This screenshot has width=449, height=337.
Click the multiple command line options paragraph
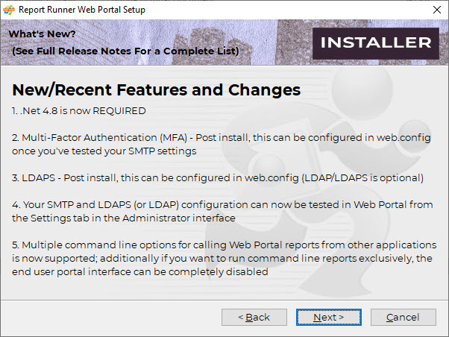(x=224, y=258)
